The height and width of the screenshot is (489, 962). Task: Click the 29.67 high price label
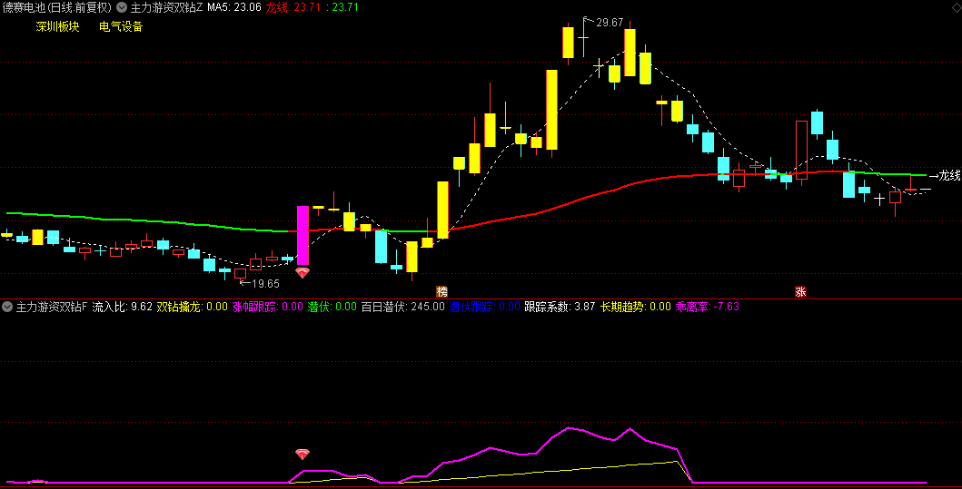pyautogui.click(x=610, y=23)
